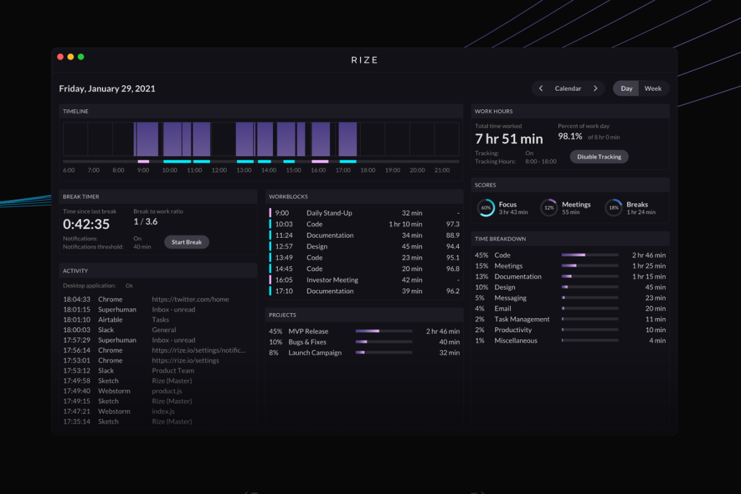Image resolution: width=741 pixels, height=494 pixels.
Task: Click the pink marker of Investor Meeting workblock
Action: tap(270, 280)
